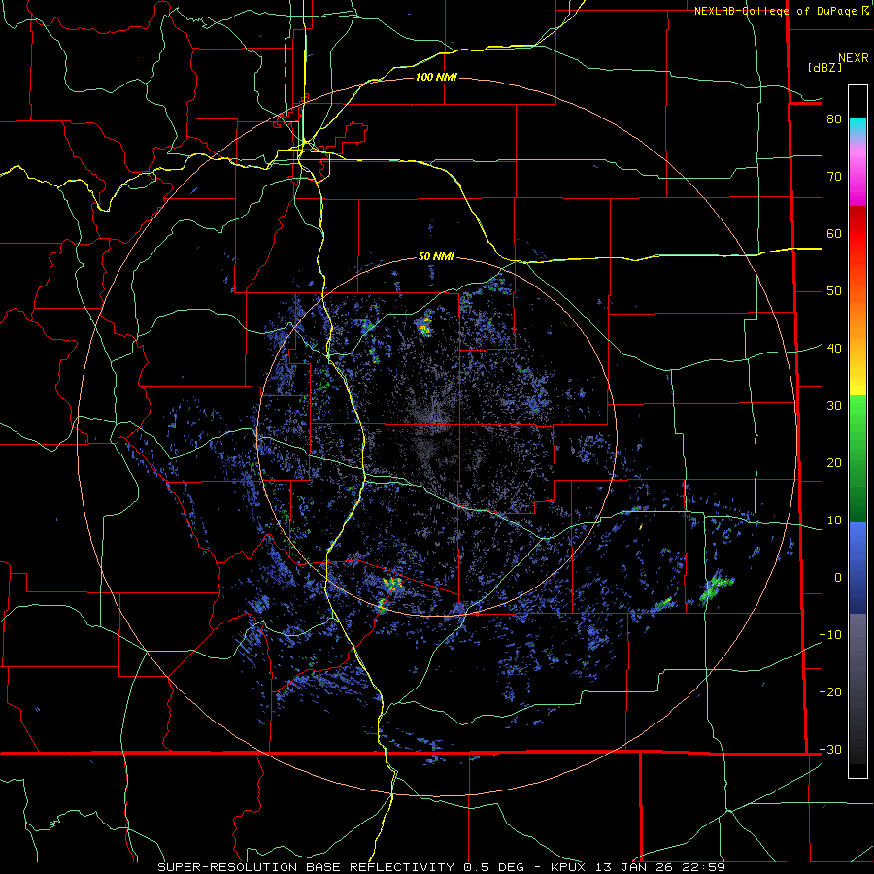Select the 60 dBZ scale value
Image resolution: width=874 pixels, height=874 pixels.
click(834, 233)
